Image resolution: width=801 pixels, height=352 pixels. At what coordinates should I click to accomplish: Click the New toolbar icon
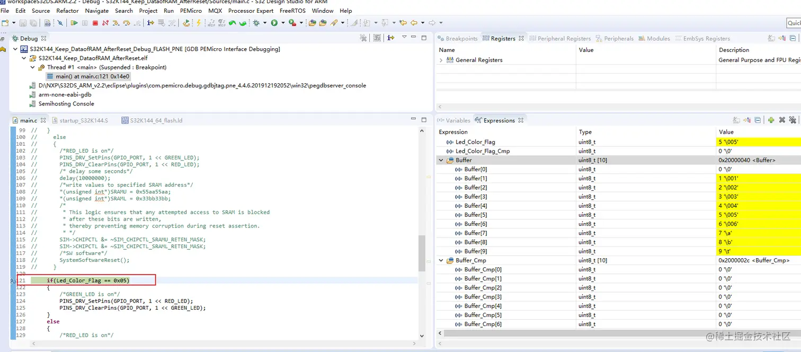pyautogui.click(x=5, y=23)
